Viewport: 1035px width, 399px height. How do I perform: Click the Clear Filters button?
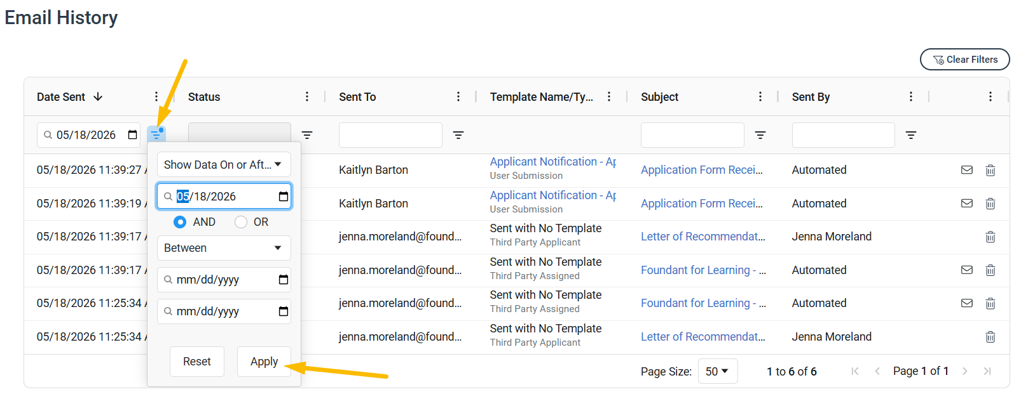pos(965,60)
